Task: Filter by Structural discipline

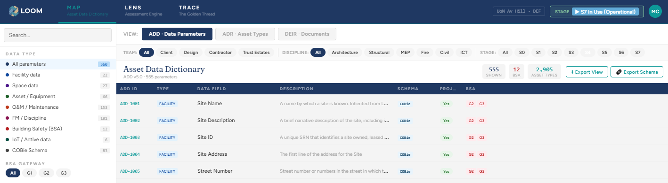Action: (379, 53)
